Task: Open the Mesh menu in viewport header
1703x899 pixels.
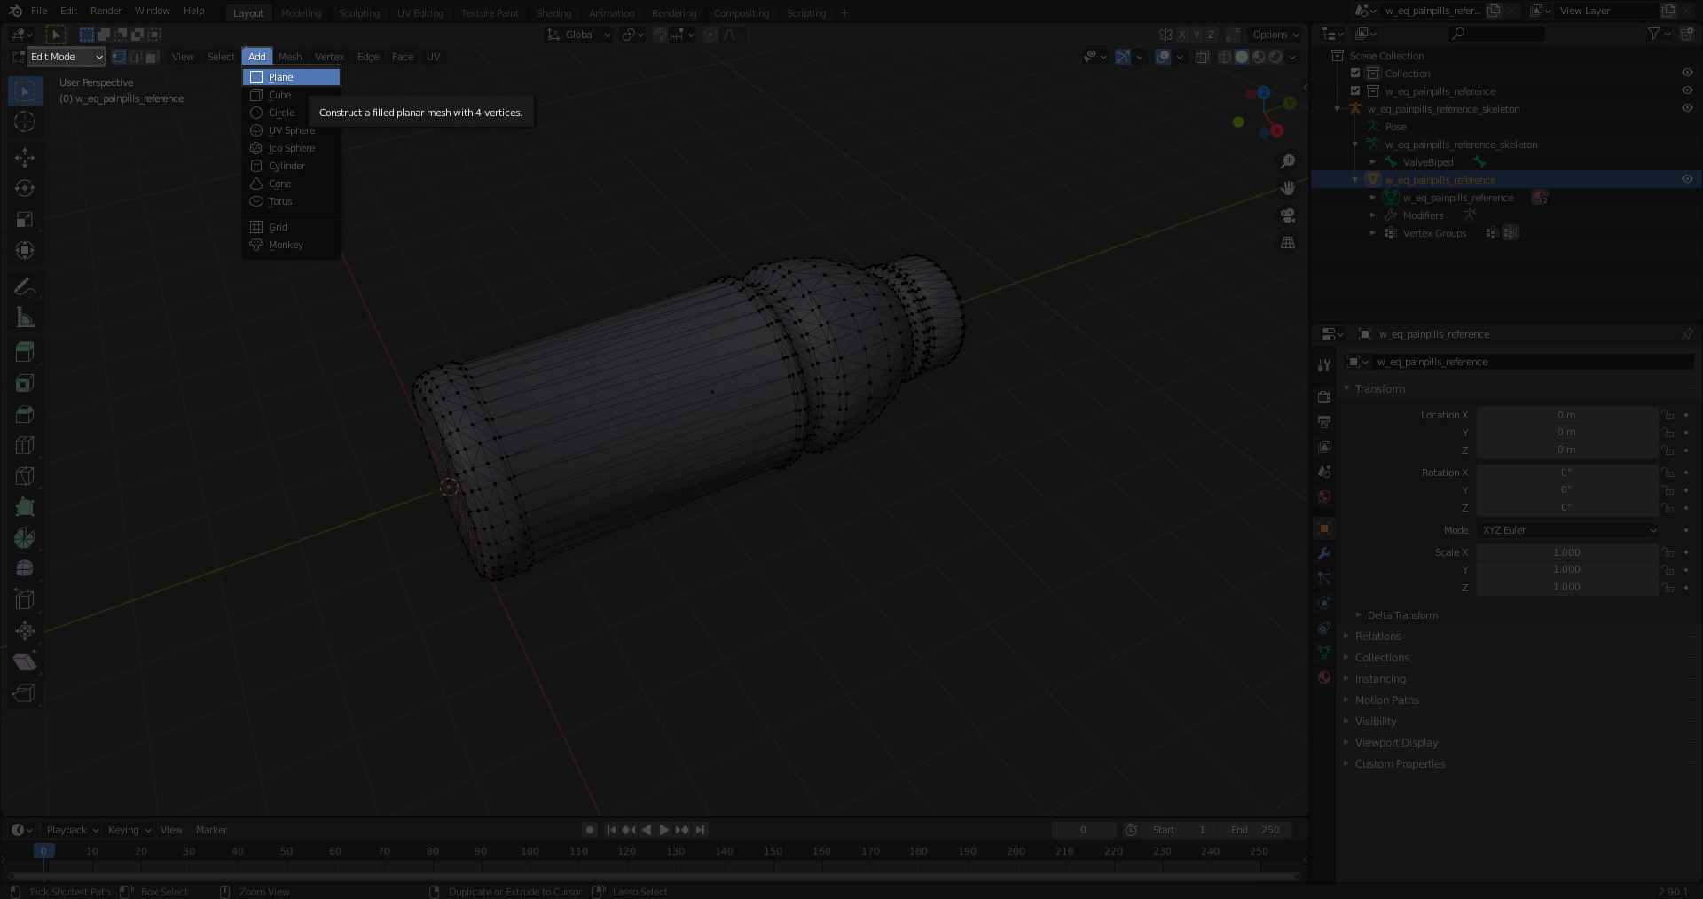Action: [x=290, y=57]
